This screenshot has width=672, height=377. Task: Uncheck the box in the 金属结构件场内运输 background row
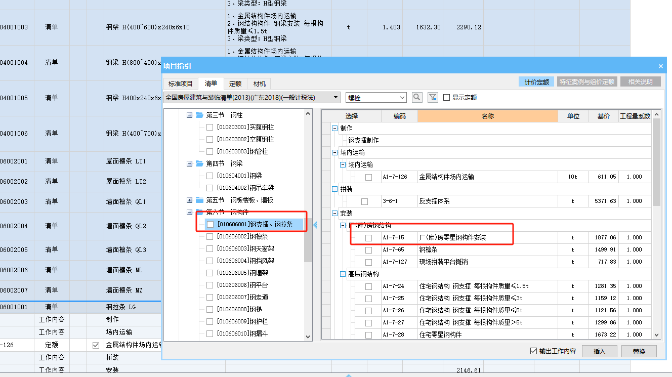(x=96, y=345)
